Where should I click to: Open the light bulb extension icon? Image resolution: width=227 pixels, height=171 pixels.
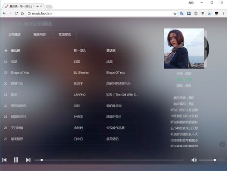click(202, 14)
